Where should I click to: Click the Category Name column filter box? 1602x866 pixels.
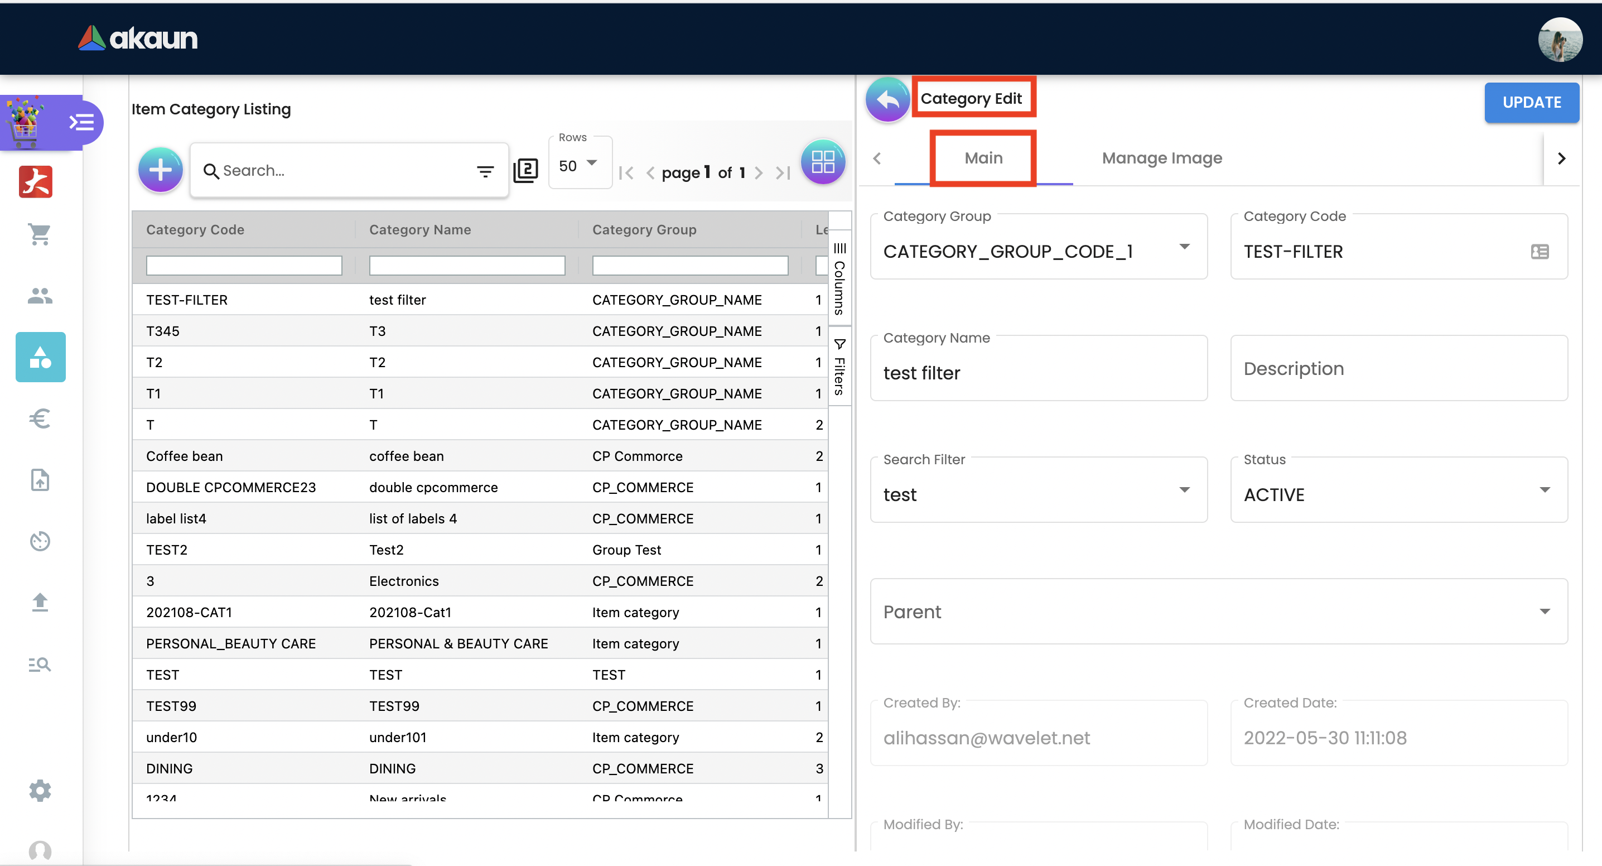[466, 266]
